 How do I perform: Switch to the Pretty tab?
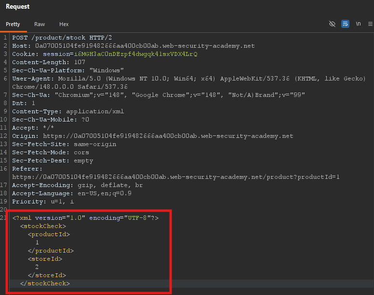coord(13,24)
